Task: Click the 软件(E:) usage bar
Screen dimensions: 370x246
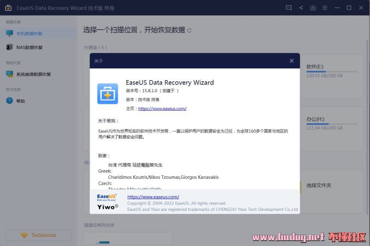Action: [332, 72]
